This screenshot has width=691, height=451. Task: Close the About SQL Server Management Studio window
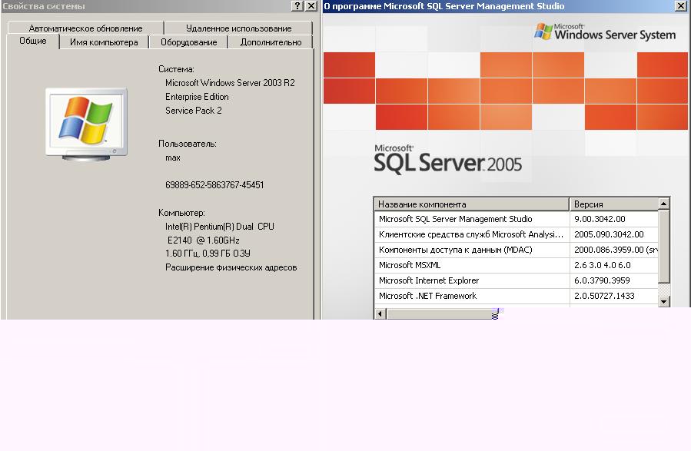tap(681, 6)
